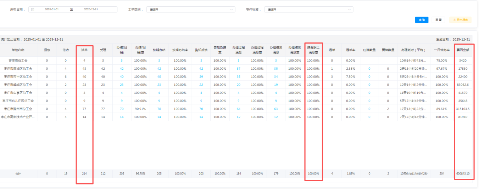
Task: Click the 办理耗时（平均） column header
Action: (413, 50)
